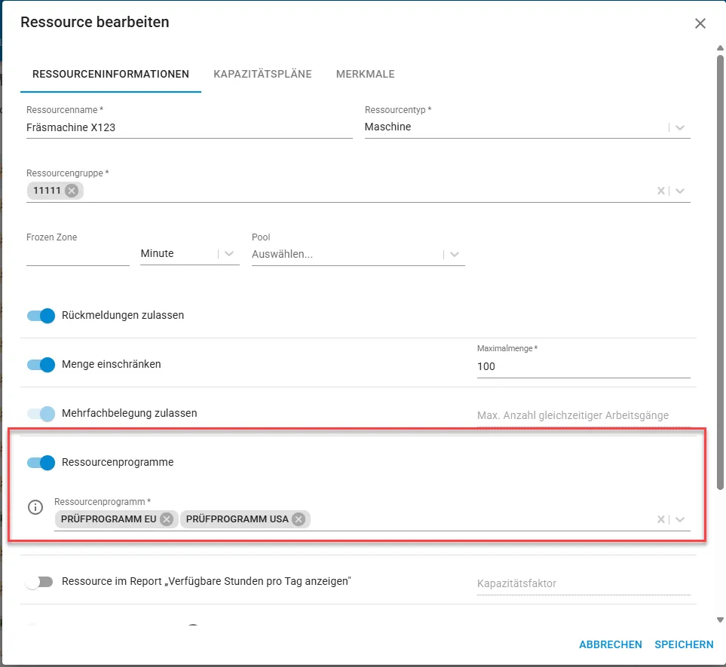The height and width of the screenshot is (667, 726).
Task: Close the Ressource bearbeiten dialog
Action: click(x=700, y=23)
